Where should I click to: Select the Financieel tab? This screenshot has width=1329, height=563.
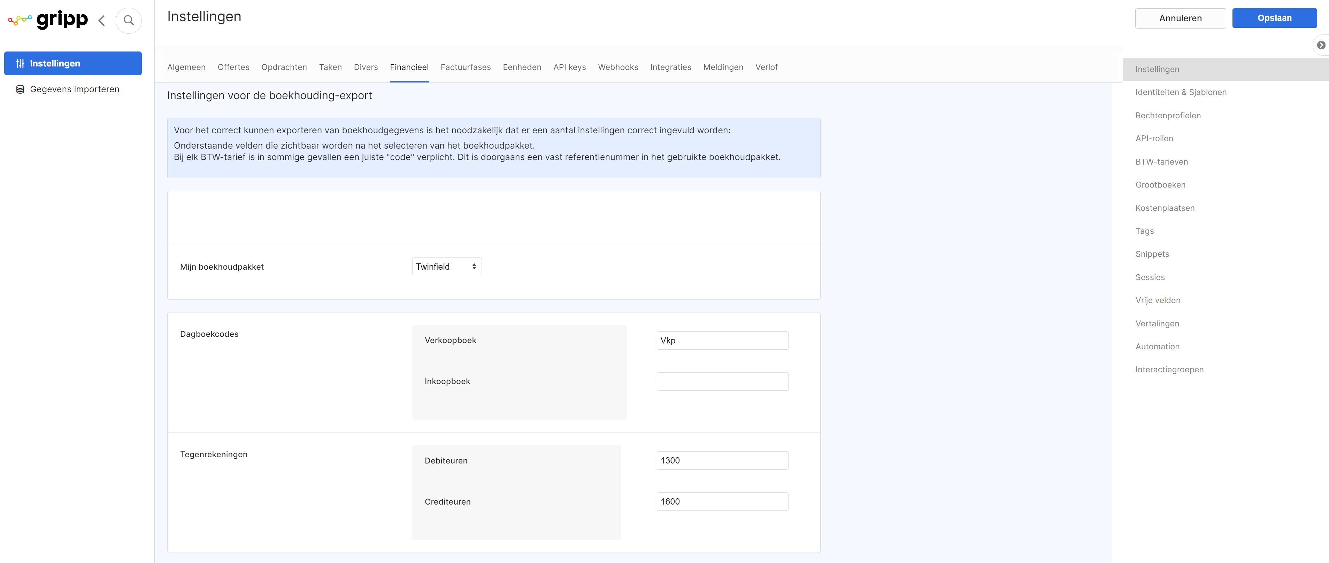click(409, 67)
